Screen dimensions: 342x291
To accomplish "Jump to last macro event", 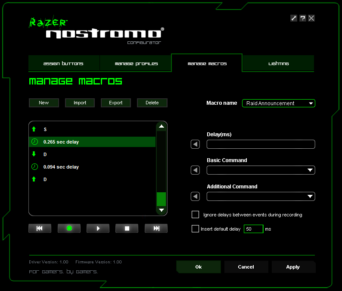I will [x=156, y=228].
